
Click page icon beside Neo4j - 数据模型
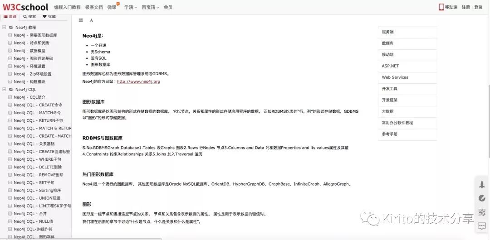coord(10,51)
